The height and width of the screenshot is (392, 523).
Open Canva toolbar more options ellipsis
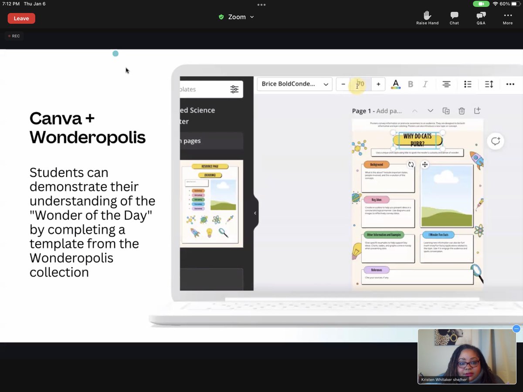(x=510, y=84)
